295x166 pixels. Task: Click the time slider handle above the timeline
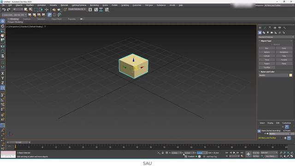[18, 142]
